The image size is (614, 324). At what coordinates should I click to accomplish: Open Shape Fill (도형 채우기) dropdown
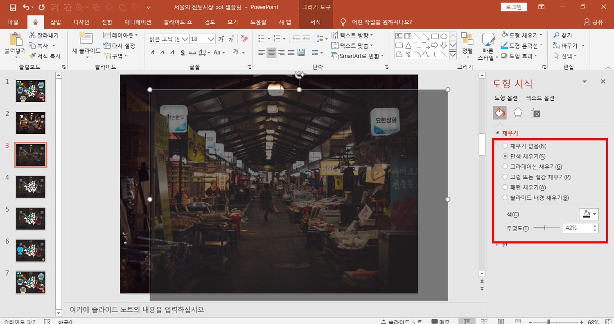pyautogui.click(x=521, y=36)
